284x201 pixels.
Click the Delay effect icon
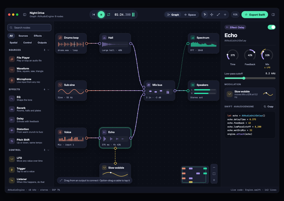tap(12, 120)
